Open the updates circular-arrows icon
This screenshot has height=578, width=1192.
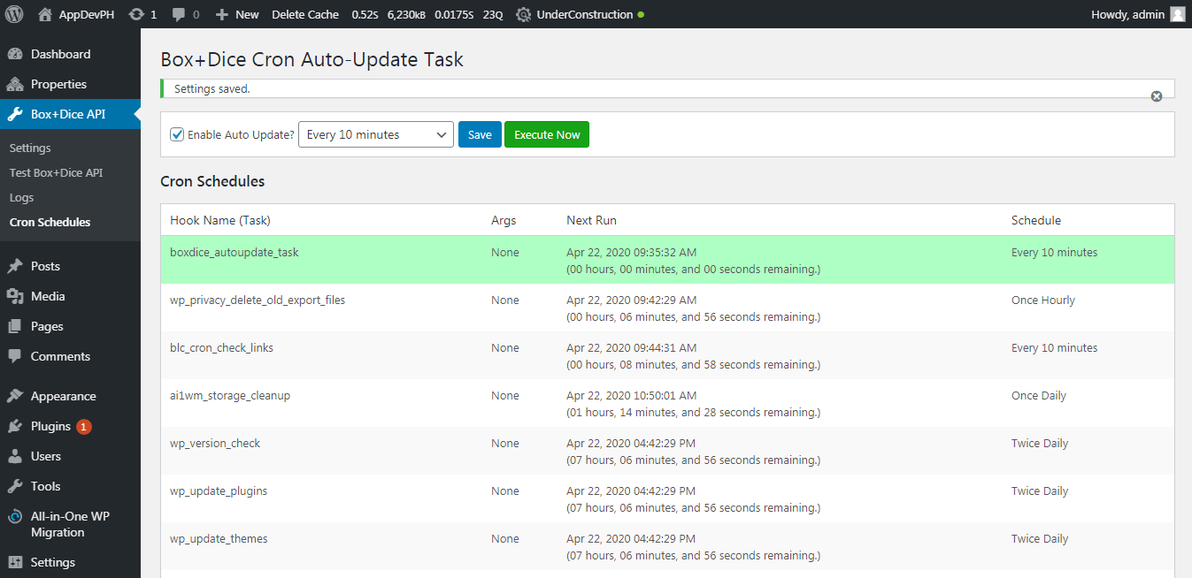pyautogui.click(x=136, y=14)
